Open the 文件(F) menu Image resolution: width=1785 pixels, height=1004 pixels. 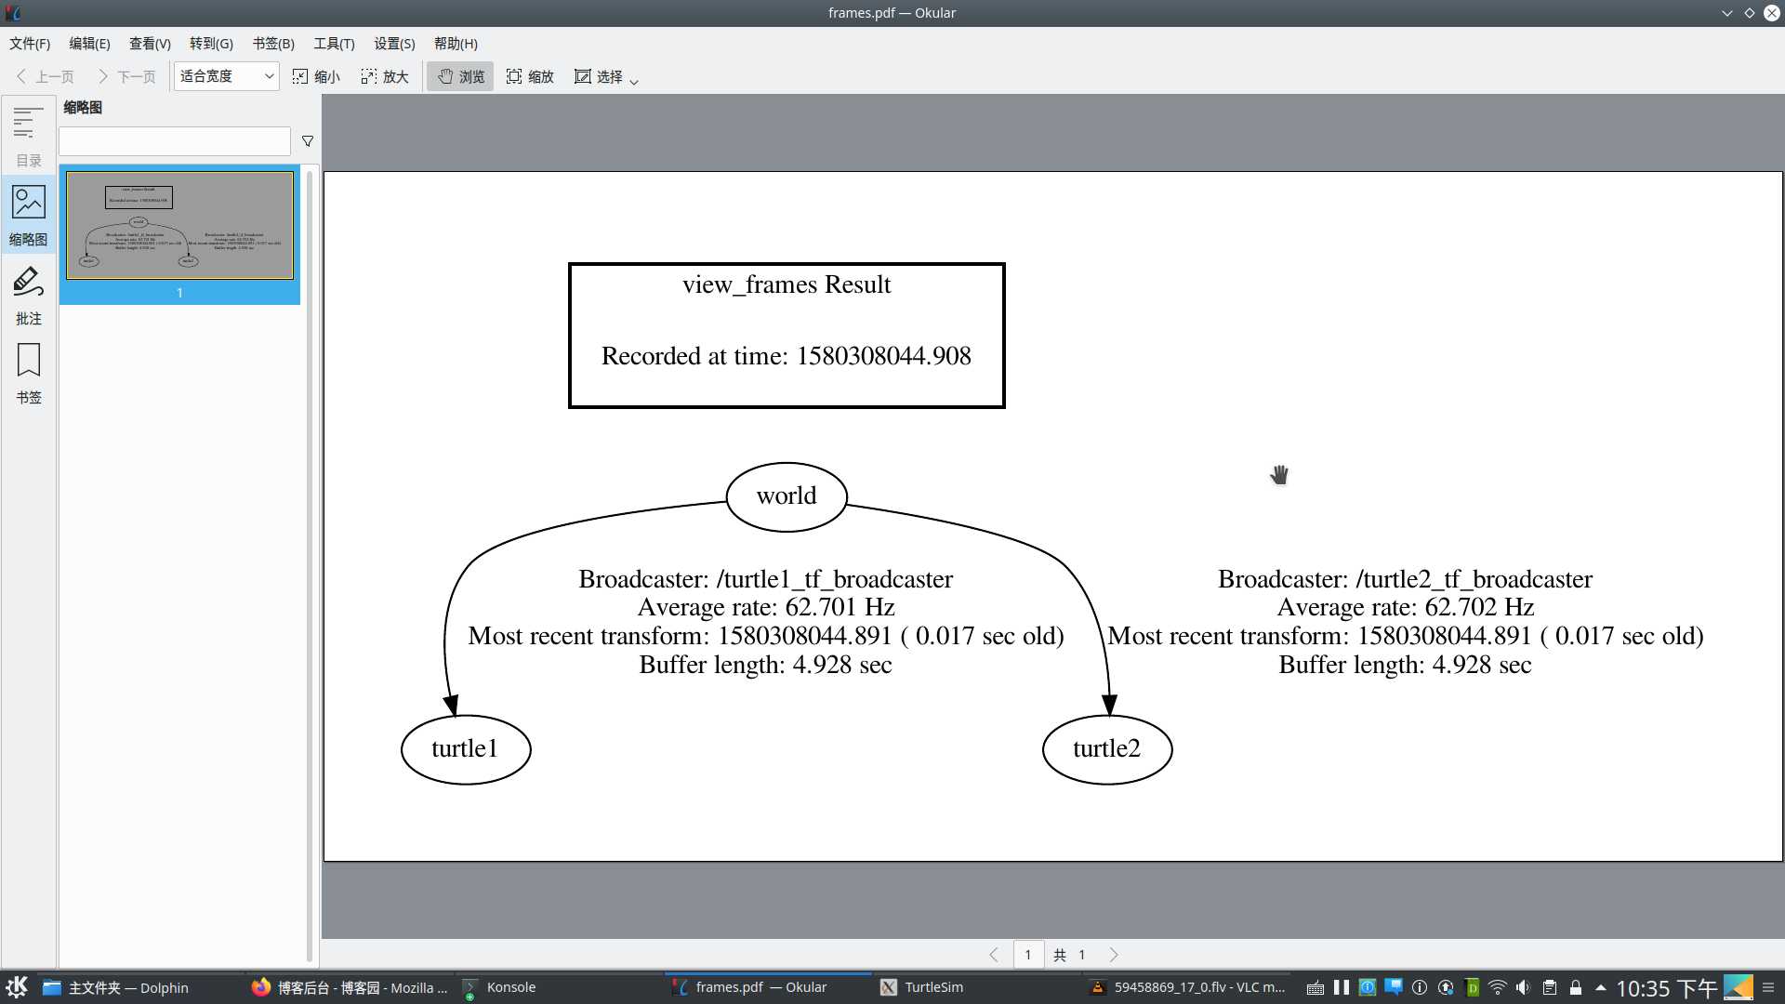[30, 44]
